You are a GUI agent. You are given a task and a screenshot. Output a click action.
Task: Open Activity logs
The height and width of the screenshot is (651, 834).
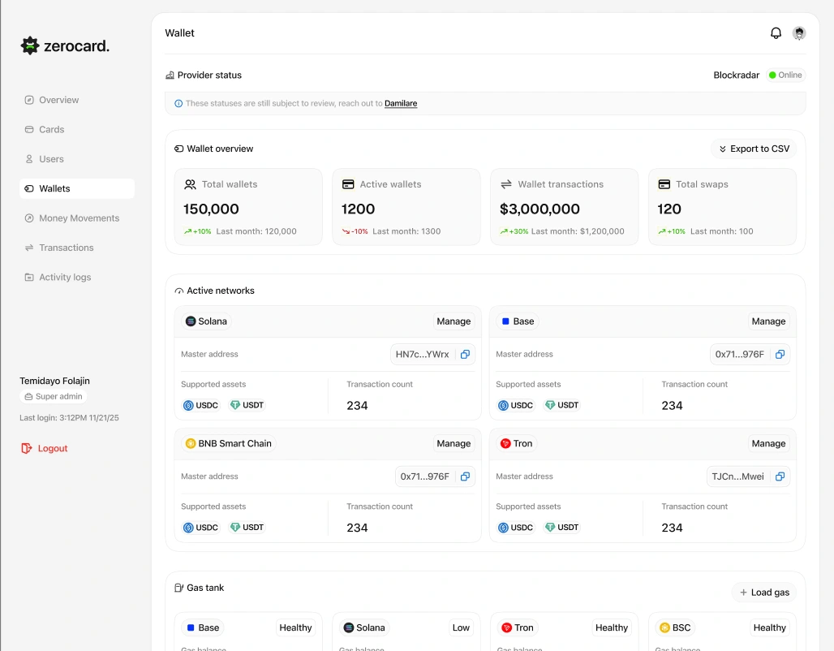[76, 278]
